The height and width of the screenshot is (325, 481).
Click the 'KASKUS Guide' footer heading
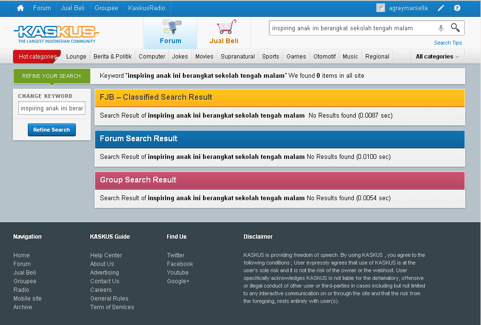(x=109, y=236)
